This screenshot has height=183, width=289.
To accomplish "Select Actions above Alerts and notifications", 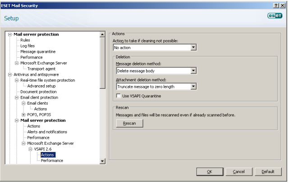I will (34, 126).
